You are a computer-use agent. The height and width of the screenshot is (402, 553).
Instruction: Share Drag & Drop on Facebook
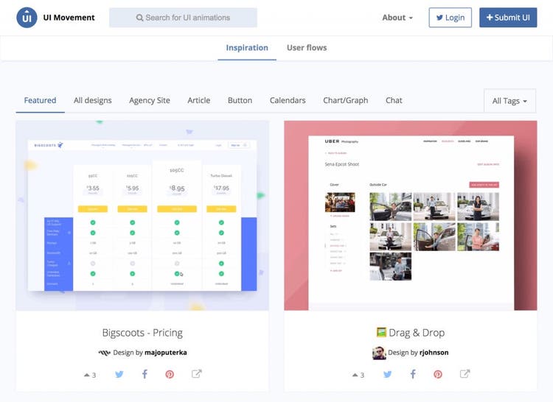pos(413,374)
